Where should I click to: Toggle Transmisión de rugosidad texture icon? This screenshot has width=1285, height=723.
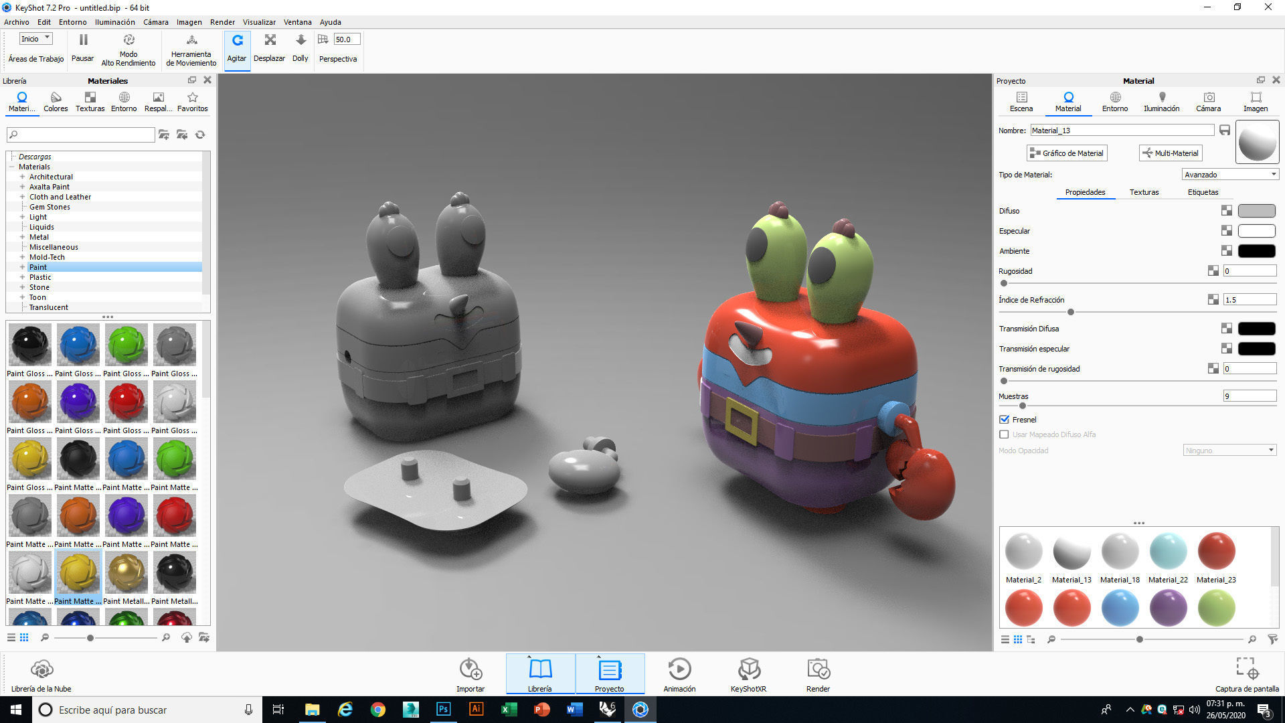tap(1213, 369)
